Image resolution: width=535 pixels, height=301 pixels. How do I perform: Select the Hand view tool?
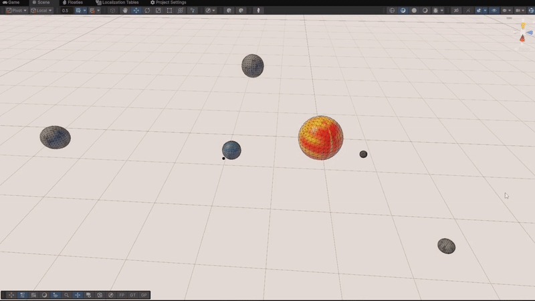(125, 11)
